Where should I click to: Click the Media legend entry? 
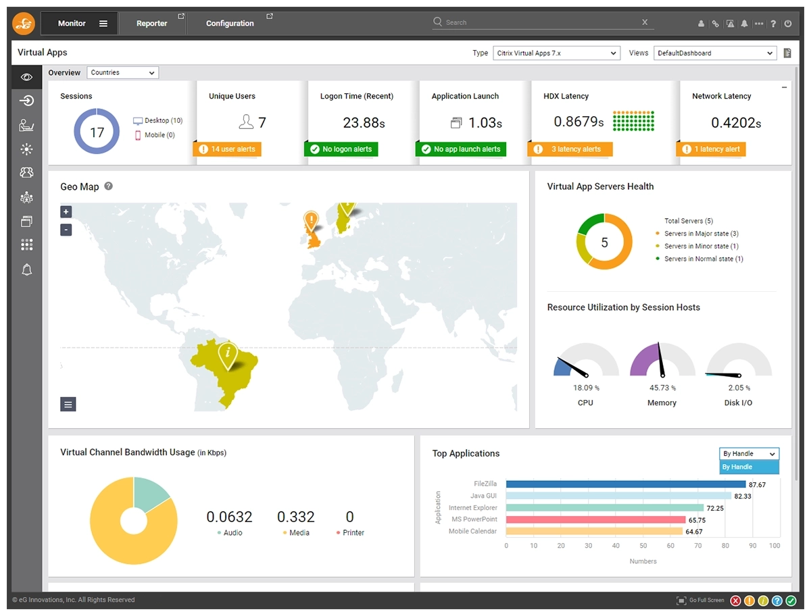296,533
